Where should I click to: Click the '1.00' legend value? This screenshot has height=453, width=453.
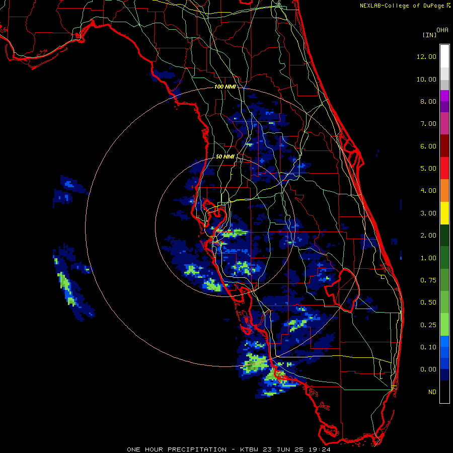coord(428,258)
